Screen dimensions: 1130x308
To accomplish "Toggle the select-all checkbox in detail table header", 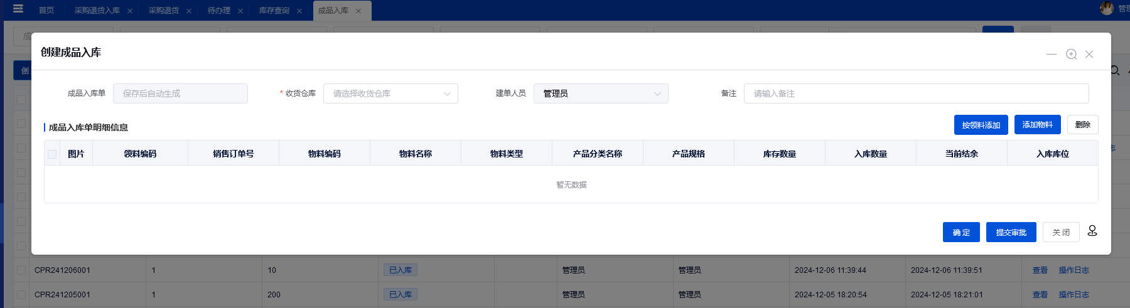I will pyautogui.click(x=52, y=154).
